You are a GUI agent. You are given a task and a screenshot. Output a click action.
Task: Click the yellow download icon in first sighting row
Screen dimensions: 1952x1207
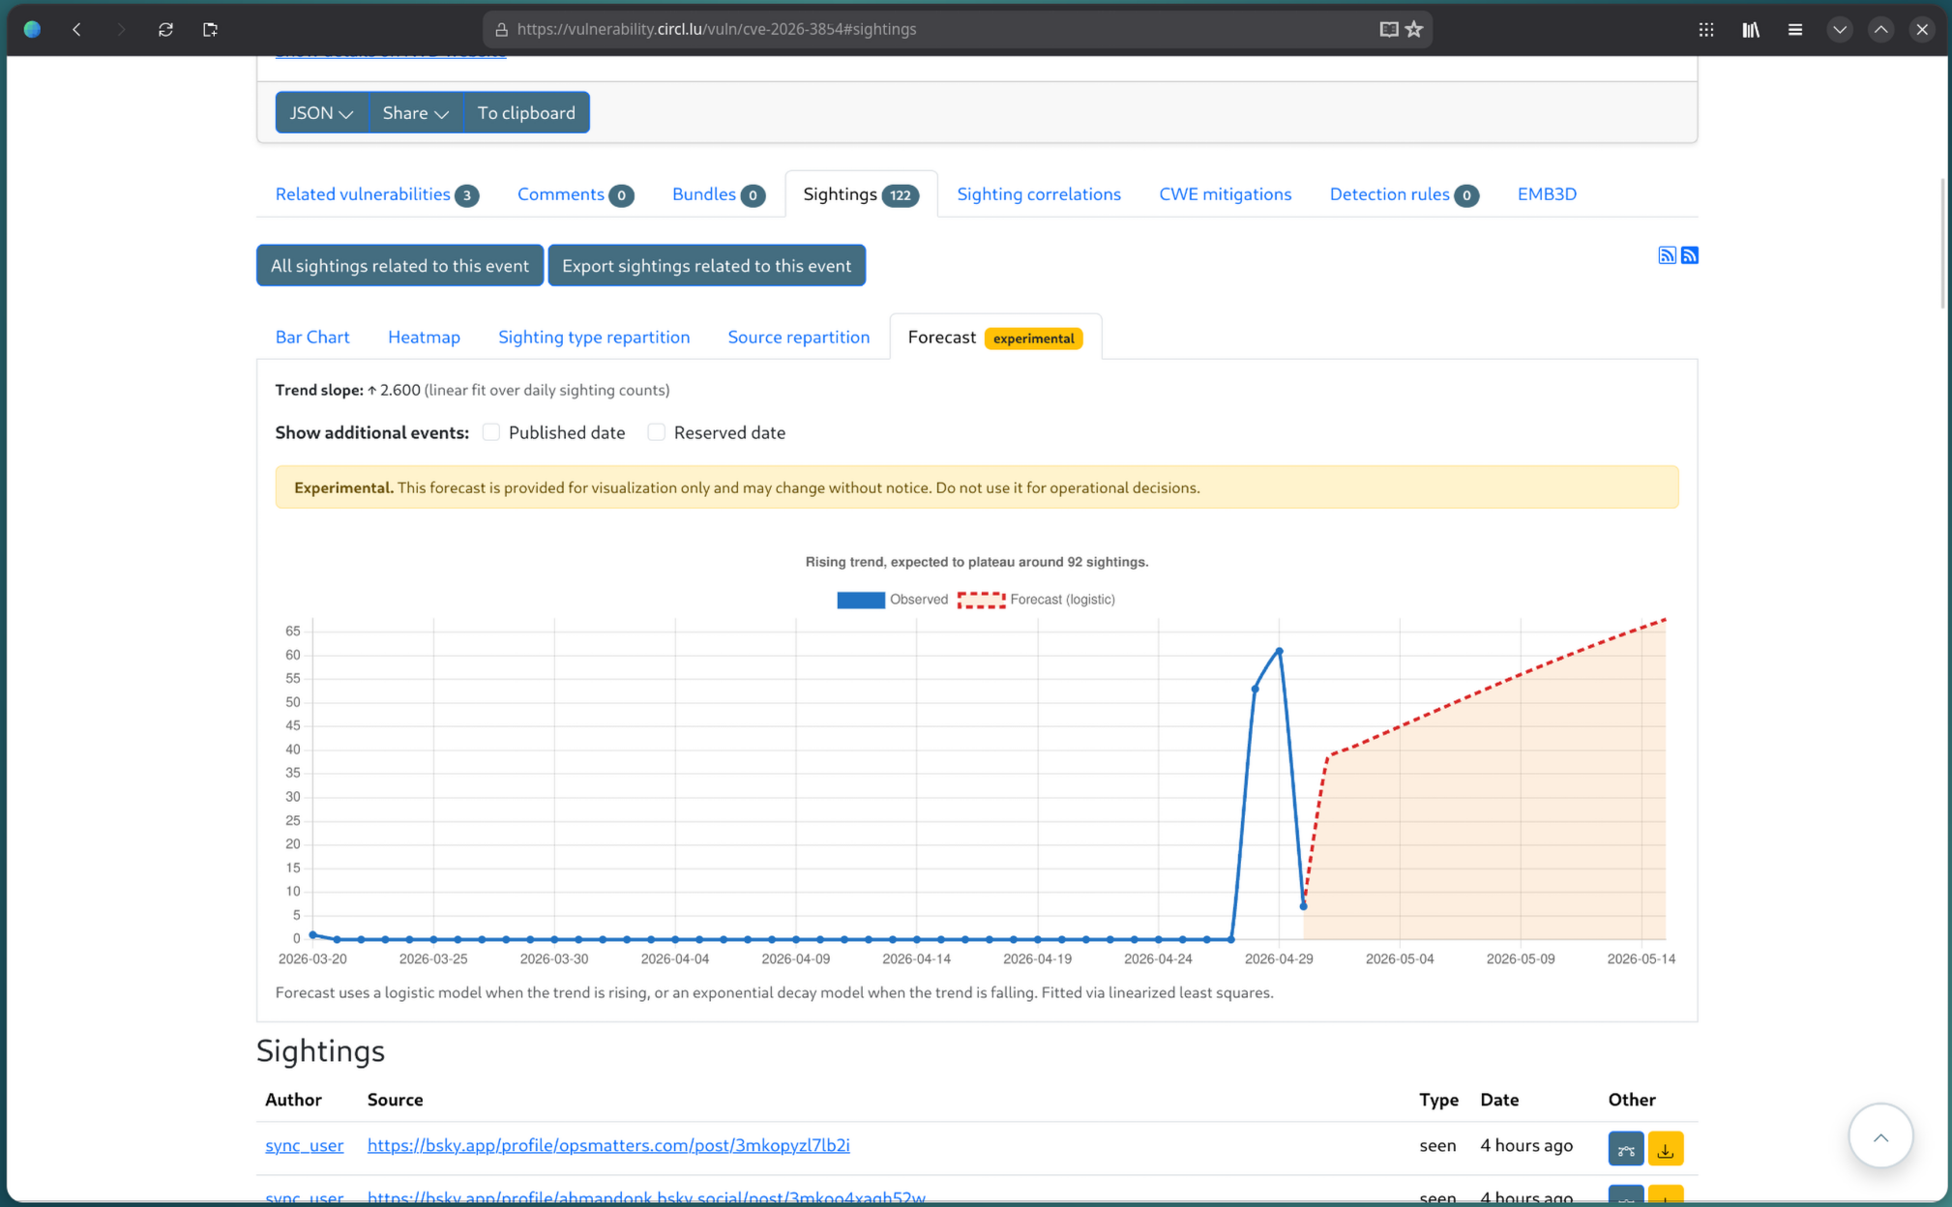coord(1666,1148)
